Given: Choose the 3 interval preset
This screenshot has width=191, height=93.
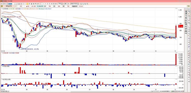Looking at the screenshot, I should [47, 4].
